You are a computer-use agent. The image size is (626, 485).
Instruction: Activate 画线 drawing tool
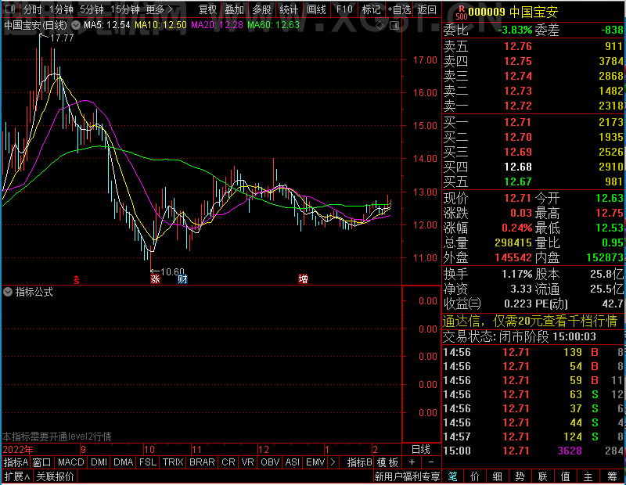[x=316, y=9]
